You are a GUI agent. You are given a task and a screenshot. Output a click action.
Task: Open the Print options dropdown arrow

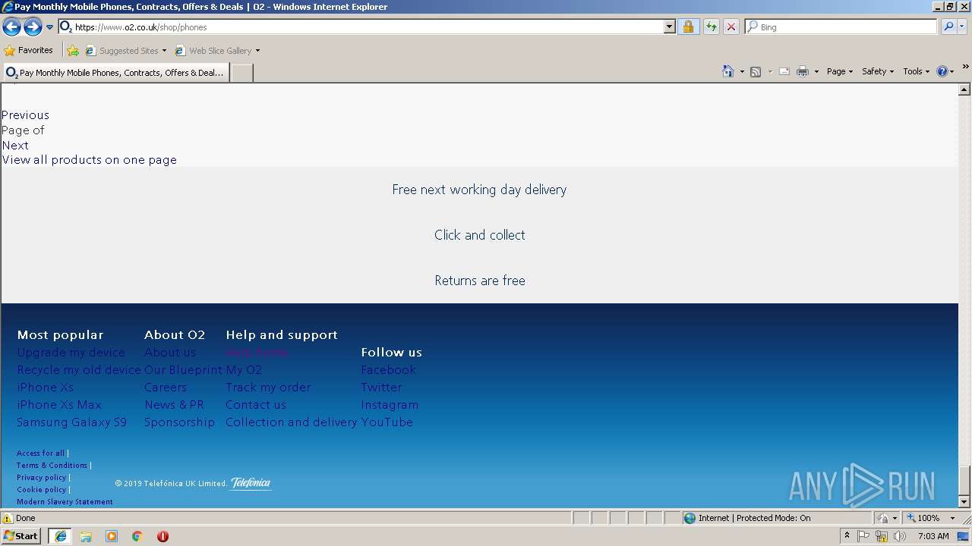click(816, 71)
